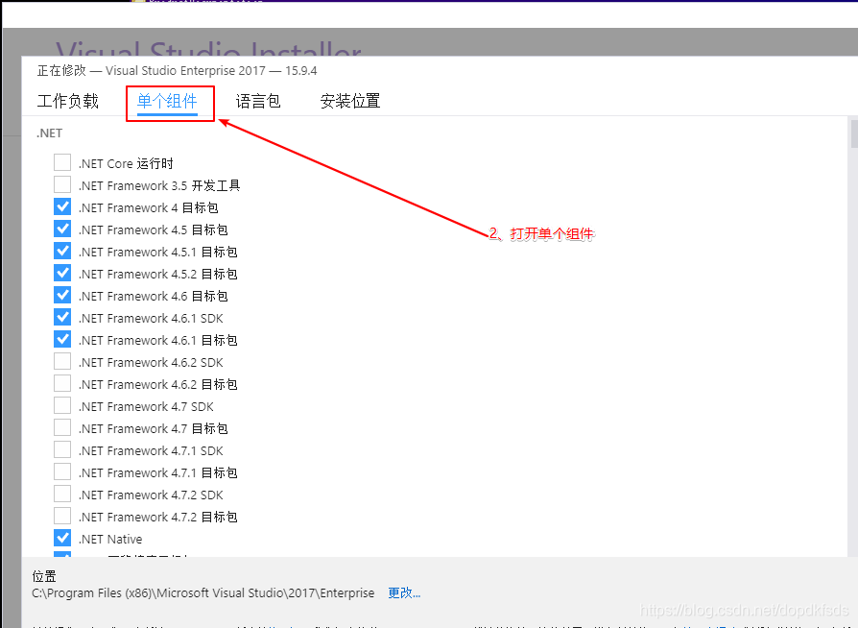
Task: Check .NET Framework 4.6.2 目标包
Action: [x=62, y=383]
